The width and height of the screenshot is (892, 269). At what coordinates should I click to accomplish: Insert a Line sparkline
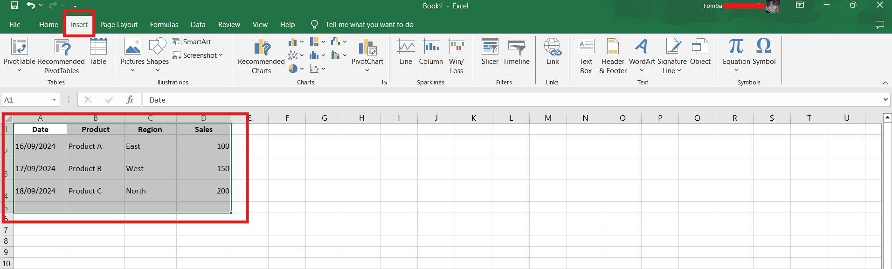[406, 52]
